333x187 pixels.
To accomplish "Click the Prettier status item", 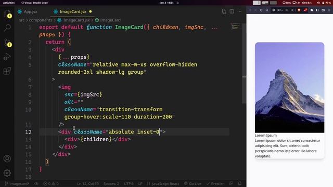I will click(215, 183).
